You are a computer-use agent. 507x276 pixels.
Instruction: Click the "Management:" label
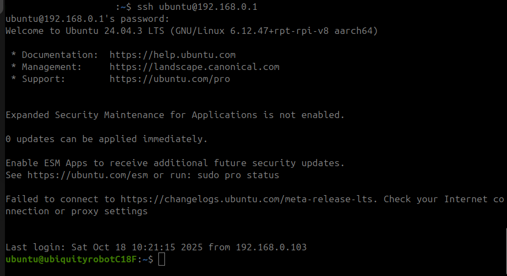coord(52,67)
